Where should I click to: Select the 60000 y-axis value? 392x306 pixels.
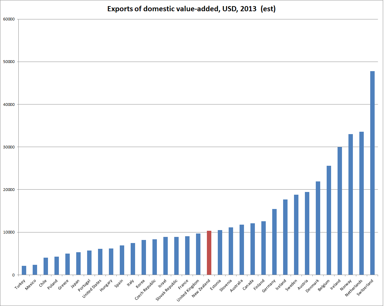click(x=8, y=19)
